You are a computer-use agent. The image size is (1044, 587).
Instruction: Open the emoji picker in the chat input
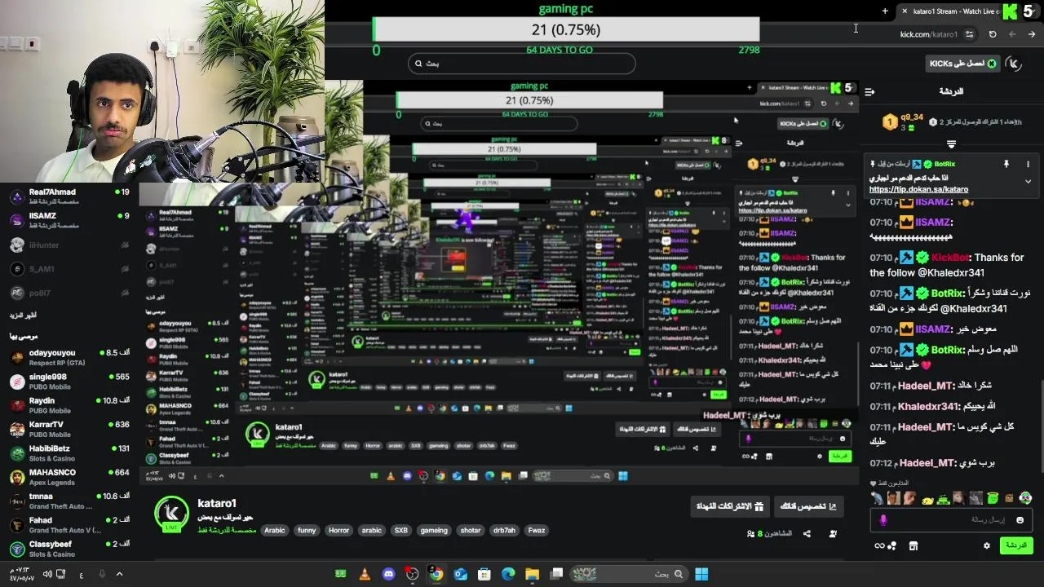(1020, 520)
